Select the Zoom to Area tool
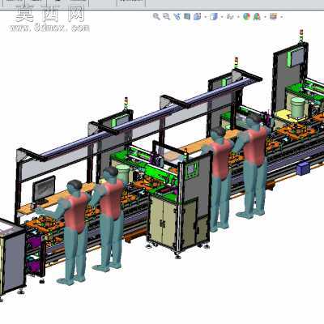The image size is (324, 324). click(x=167, y=17)
